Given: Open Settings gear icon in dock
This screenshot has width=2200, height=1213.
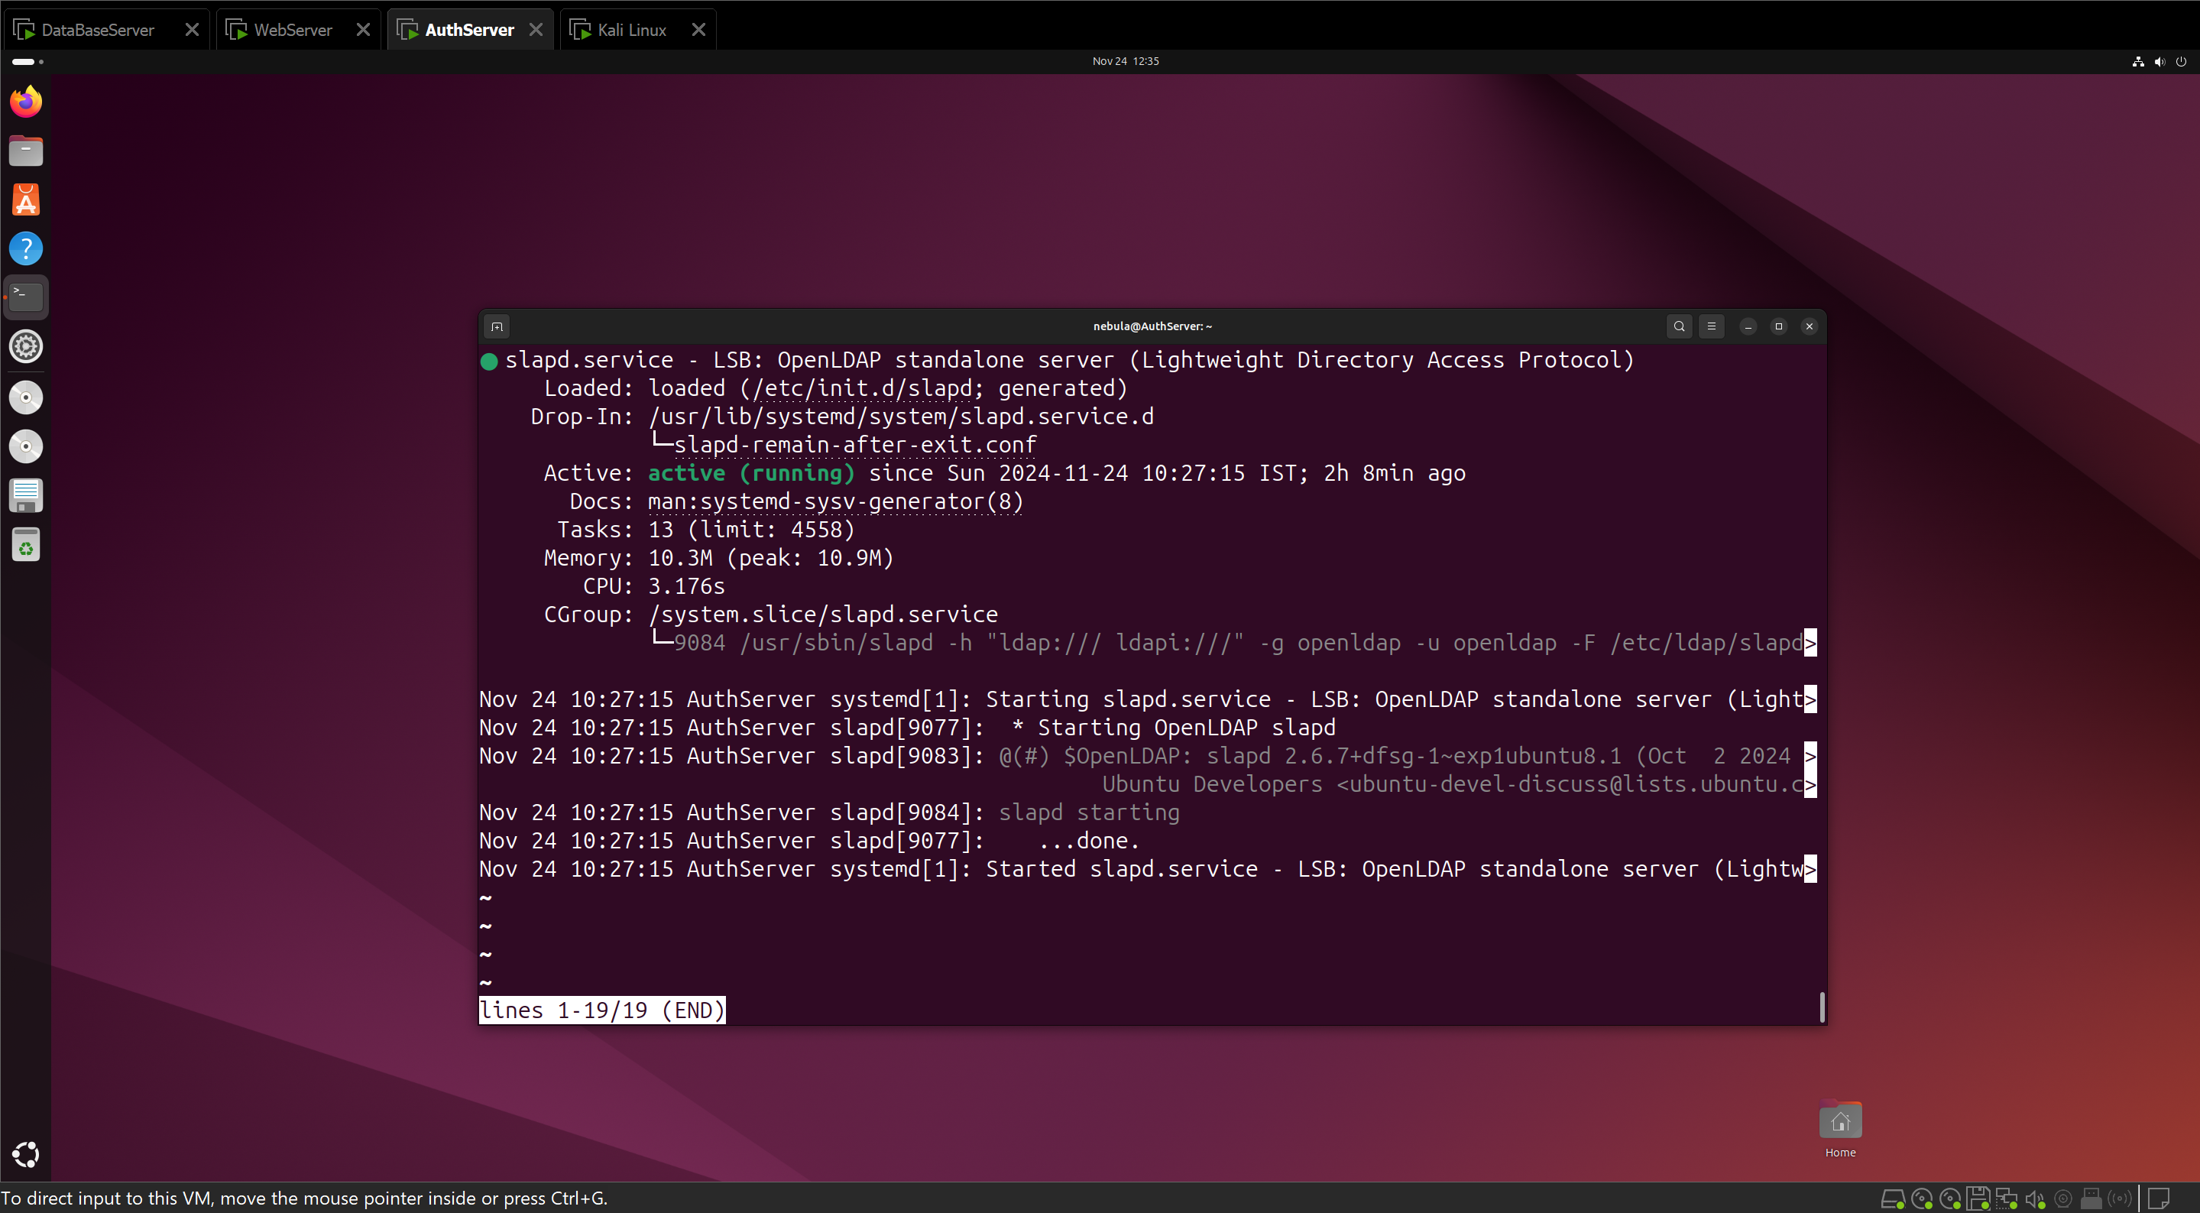Looking at the screenshot, I should pos(26,347).
